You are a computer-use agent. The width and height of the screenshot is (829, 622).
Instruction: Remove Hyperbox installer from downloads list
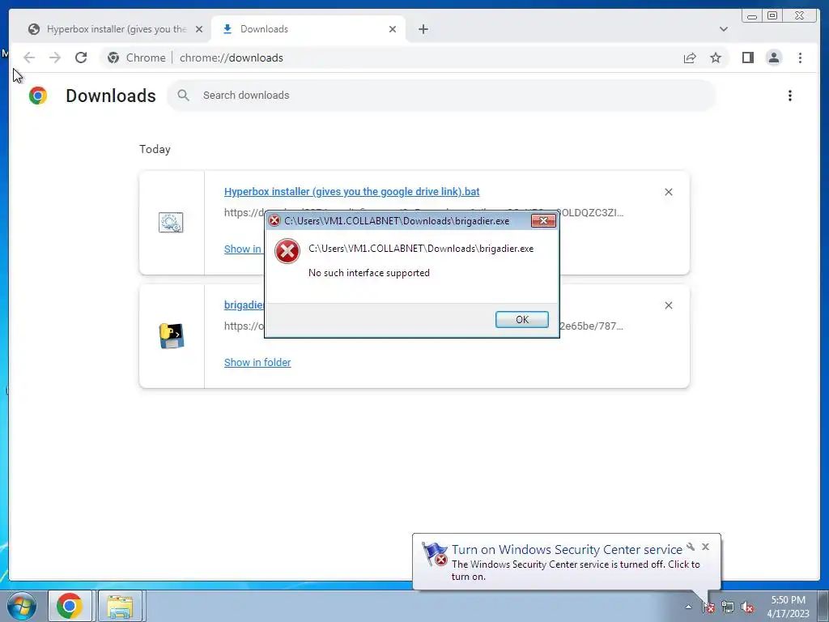pyautogui.click(x=668, y=192)
